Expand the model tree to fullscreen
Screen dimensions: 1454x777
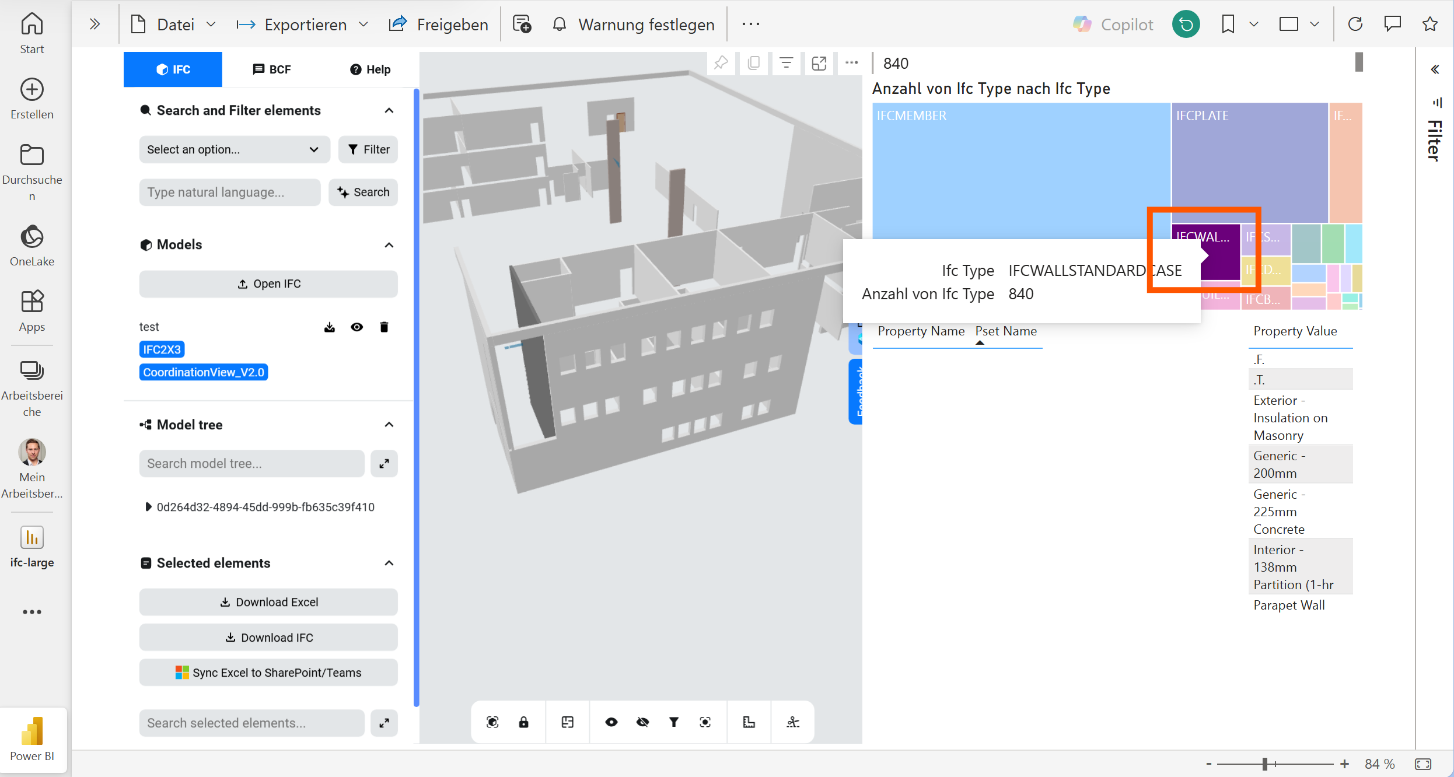click(384, 464)
